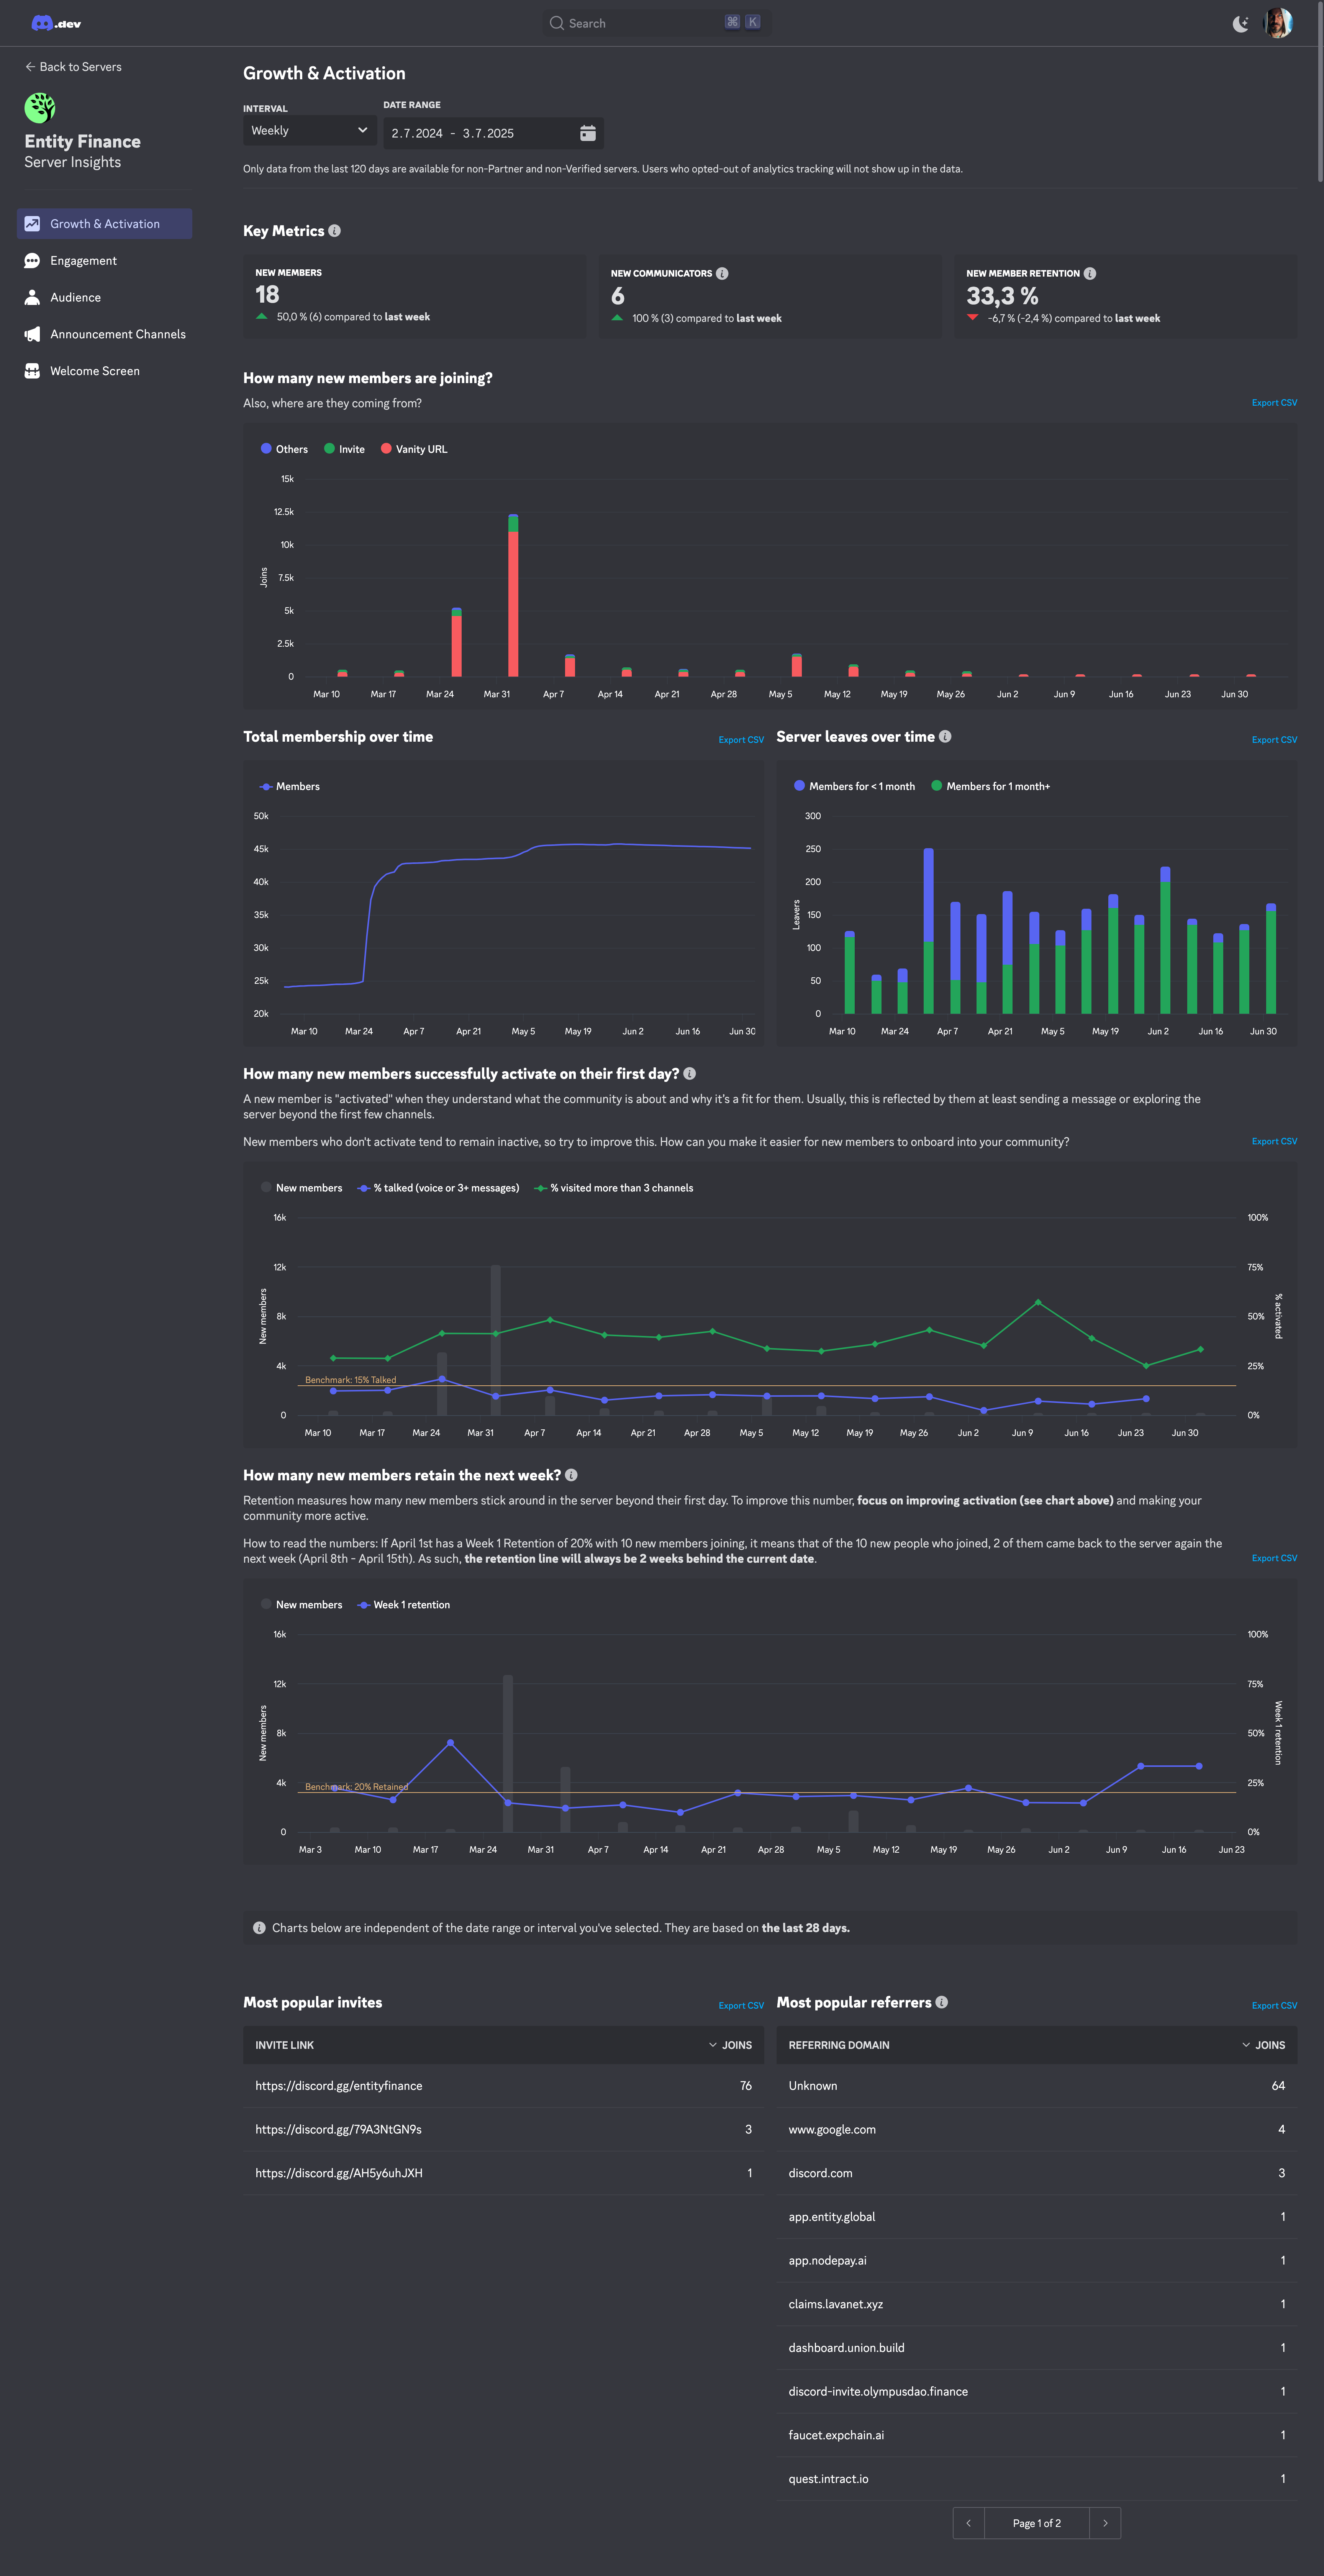Export CSV for popular invites
1324x2576 pixels.
[741, 2005]
